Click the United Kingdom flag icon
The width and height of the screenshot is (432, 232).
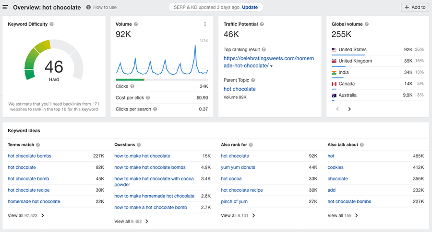[x=334, y=61]
